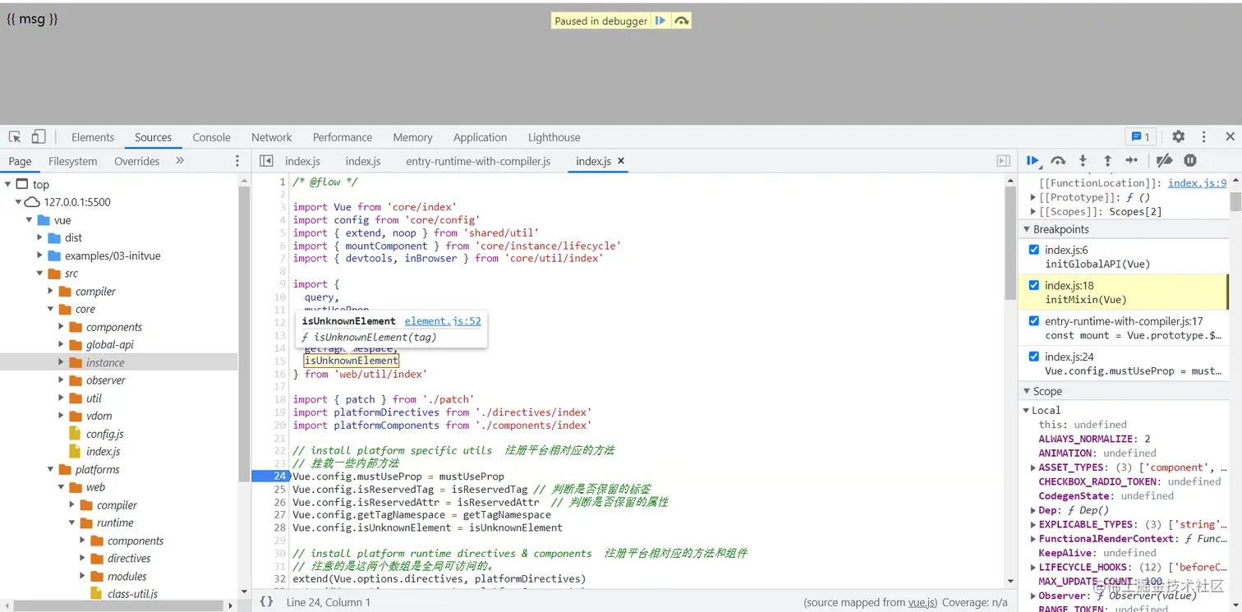Open the issues badge showing 1
This screenshot has width=1242, height=612.
[1141, 137]
